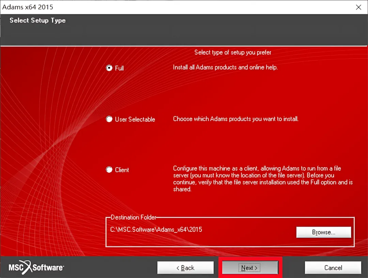Proceed by clicking Next
Screen dimensions: 368x278
[x=250, y=268]
